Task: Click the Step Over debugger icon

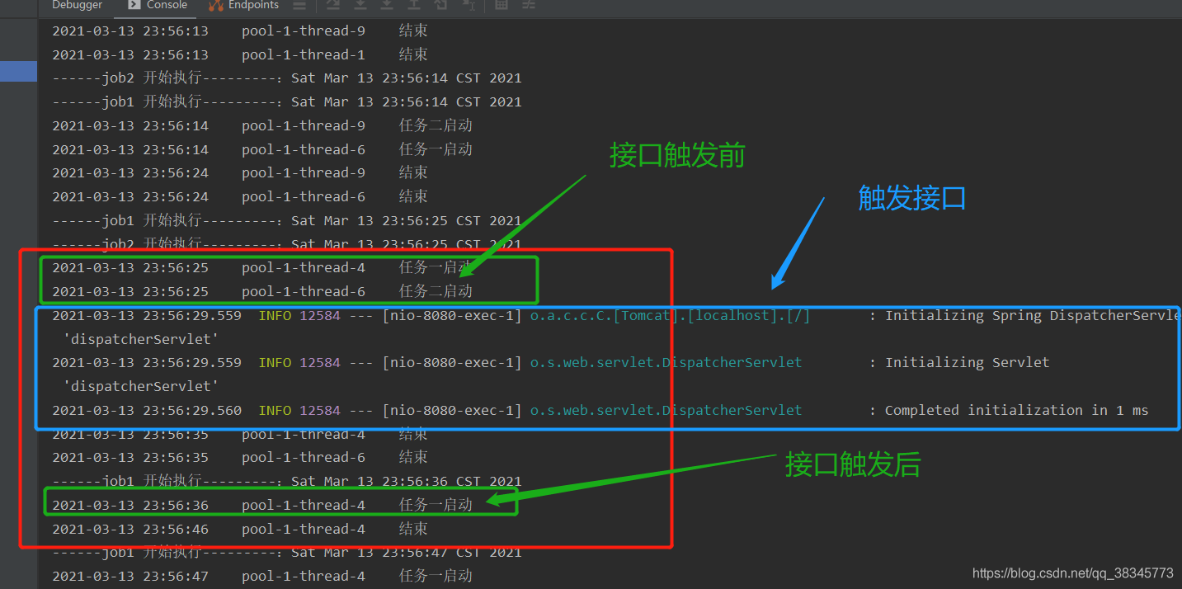Action: click(332, 6)
